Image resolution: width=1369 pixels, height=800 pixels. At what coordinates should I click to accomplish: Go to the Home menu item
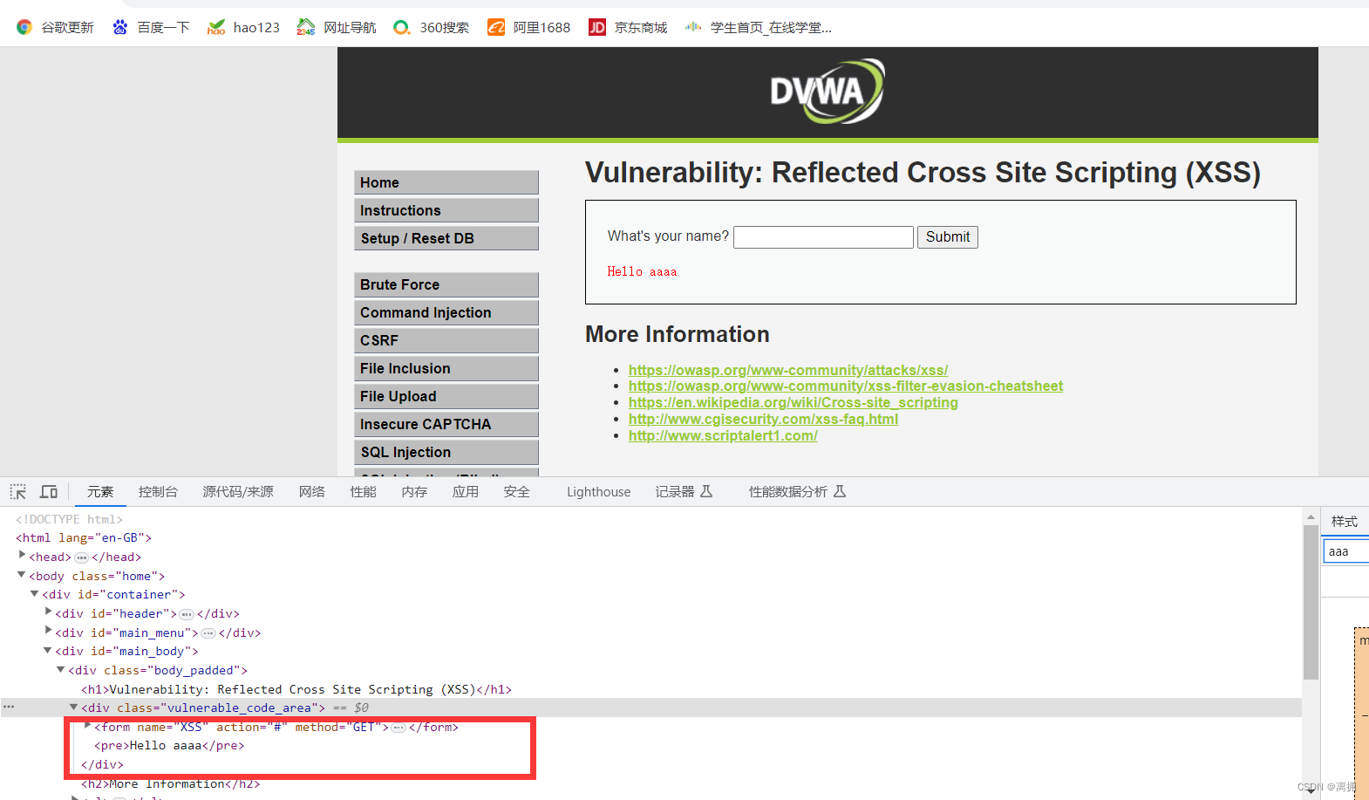point(446,182)
